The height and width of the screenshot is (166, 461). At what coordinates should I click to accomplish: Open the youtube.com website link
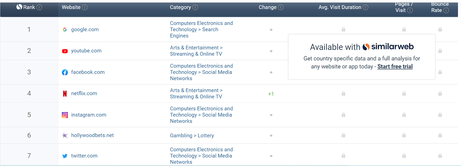[86, 51]
